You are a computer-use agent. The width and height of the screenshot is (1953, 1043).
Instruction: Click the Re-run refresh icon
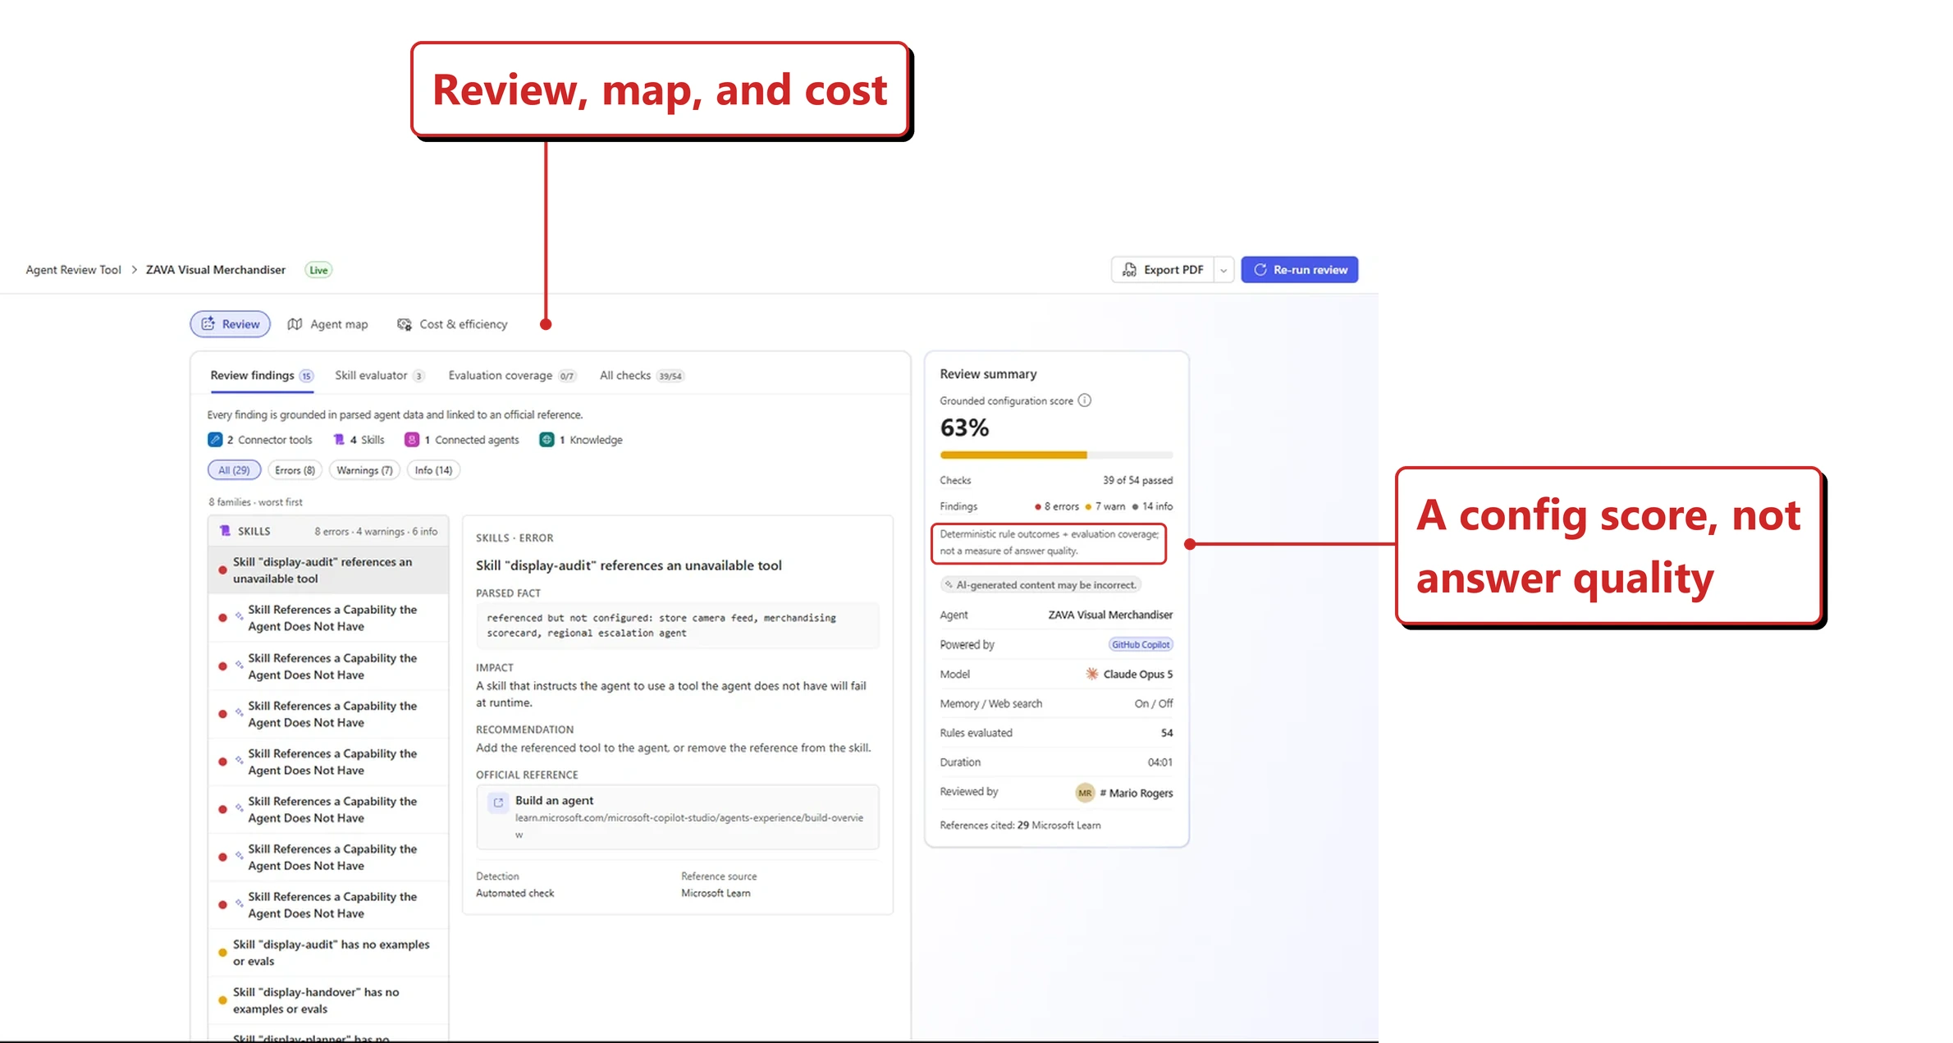(x=1260, y=270)
